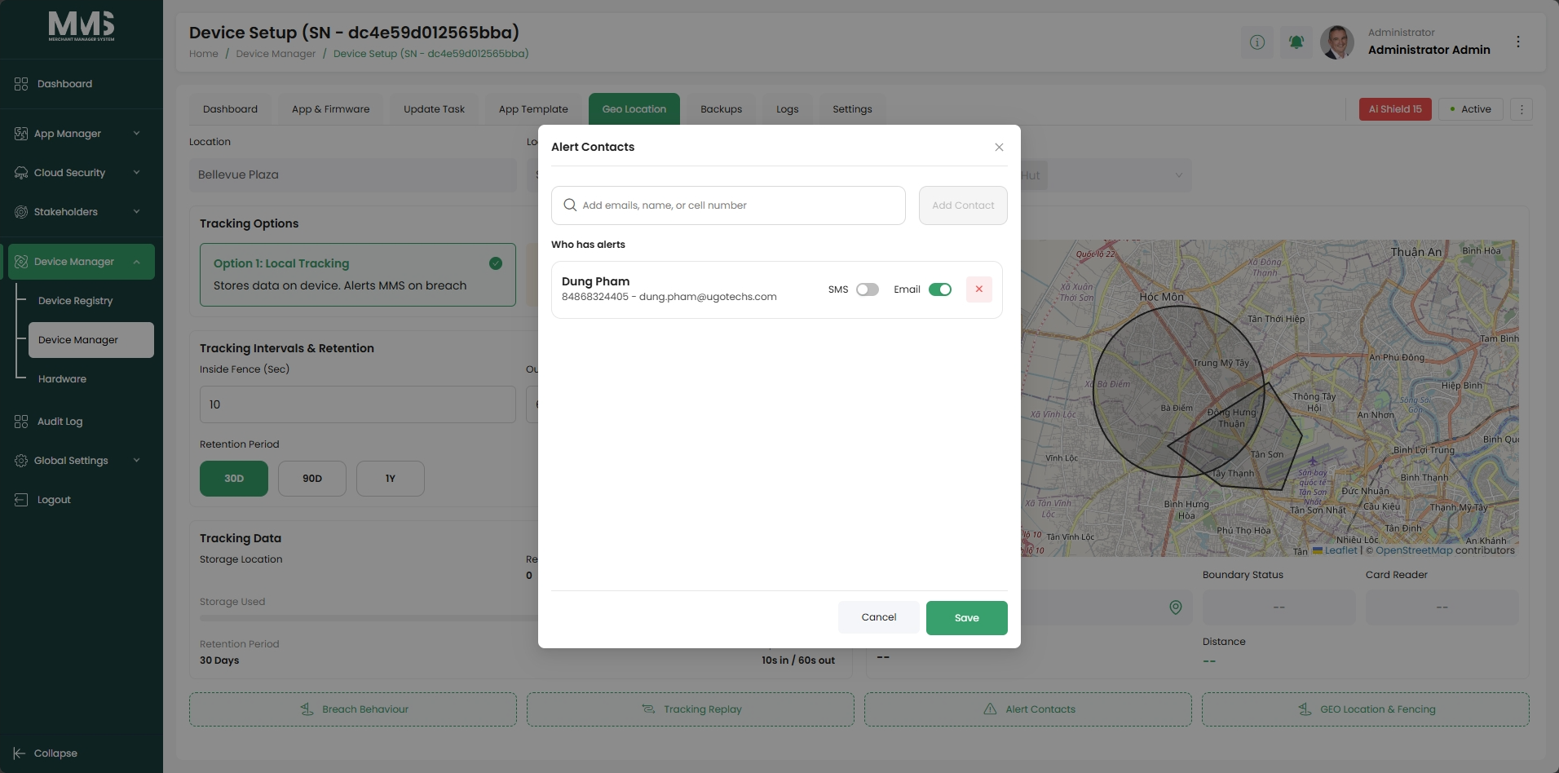Open the dropdown arrow right of dialog

1178,175
